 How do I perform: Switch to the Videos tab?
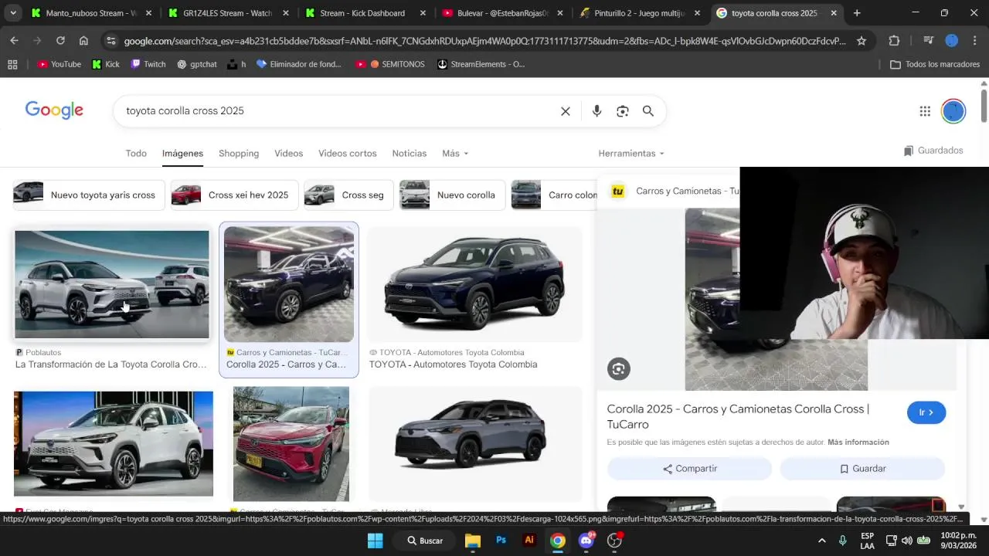[x=289, y=154]
